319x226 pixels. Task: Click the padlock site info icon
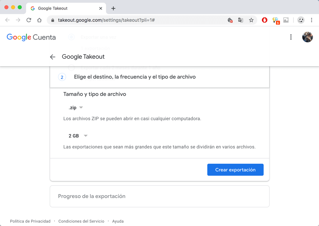pos(53,20)
